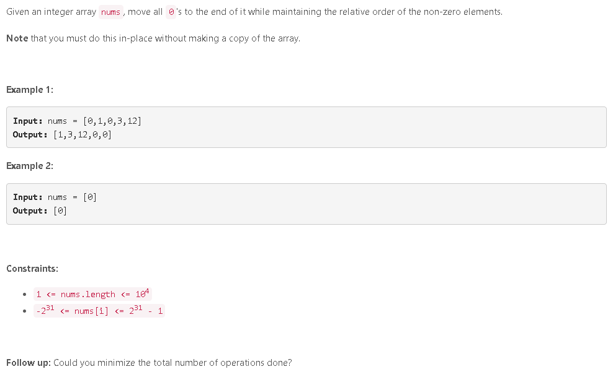Click the 'Example 1:' heading
The image size is (613, 377).
coord(30,90)
